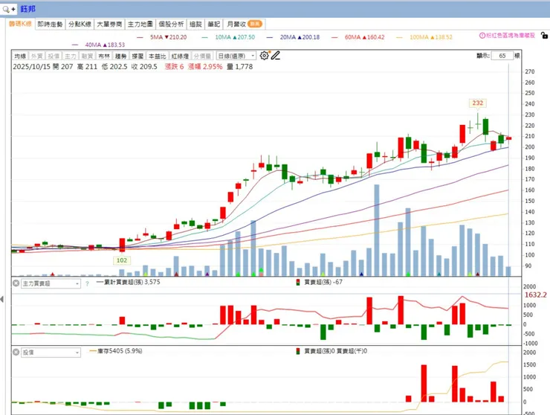The image size is (550, 415).
Task: Toggle 外資 overlay button
Action: (36, 57)
